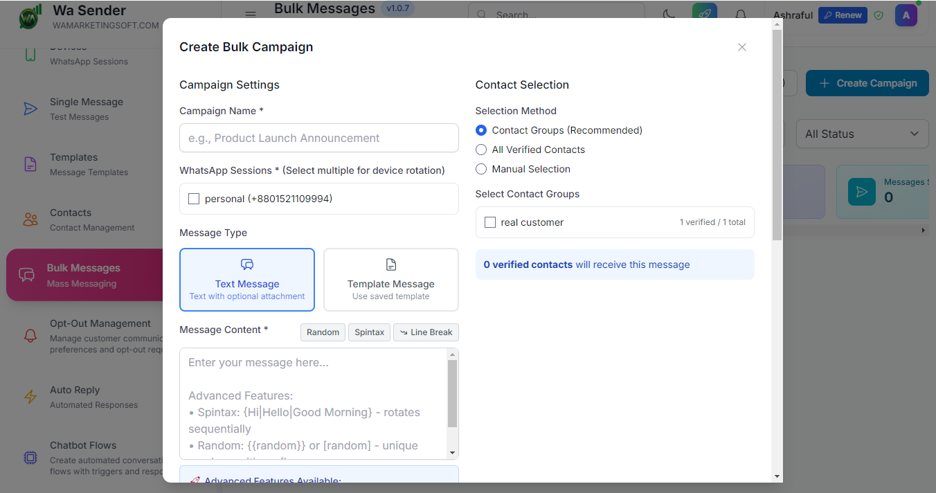Check the real customer contact group
936x493 pixels.
pos(490,222)
